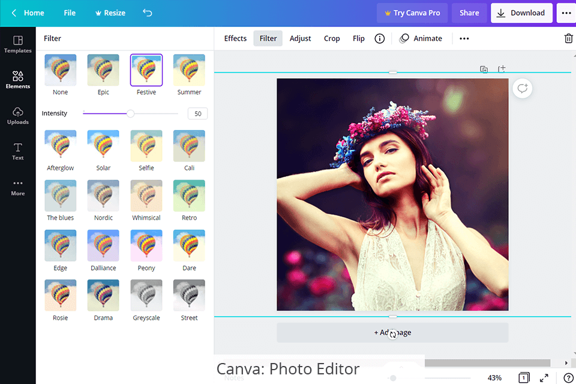Click the 43% zoom level
This screenshot has height=384, width=576.
click(494, 378)
